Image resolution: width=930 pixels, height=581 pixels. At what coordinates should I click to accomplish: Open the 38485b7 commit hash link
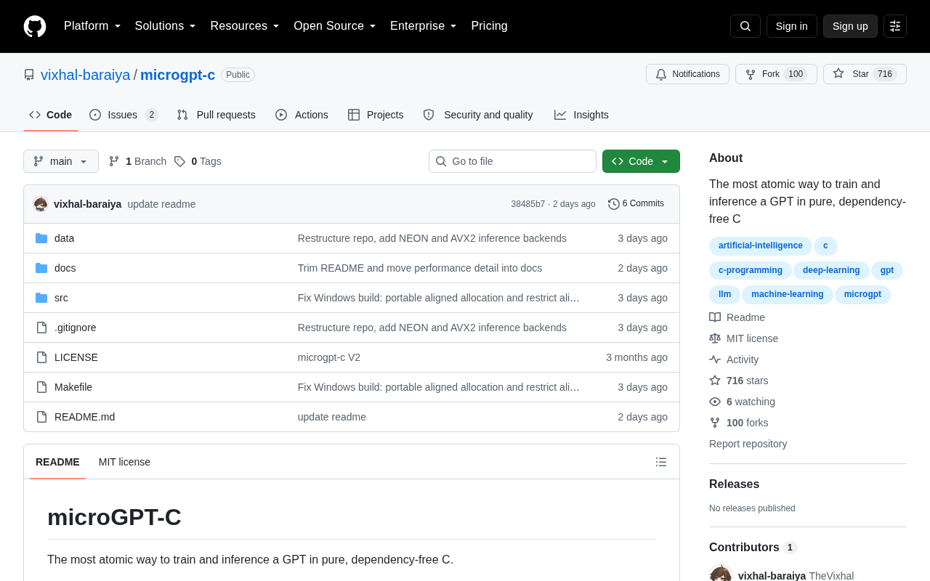tap(527, 204)
